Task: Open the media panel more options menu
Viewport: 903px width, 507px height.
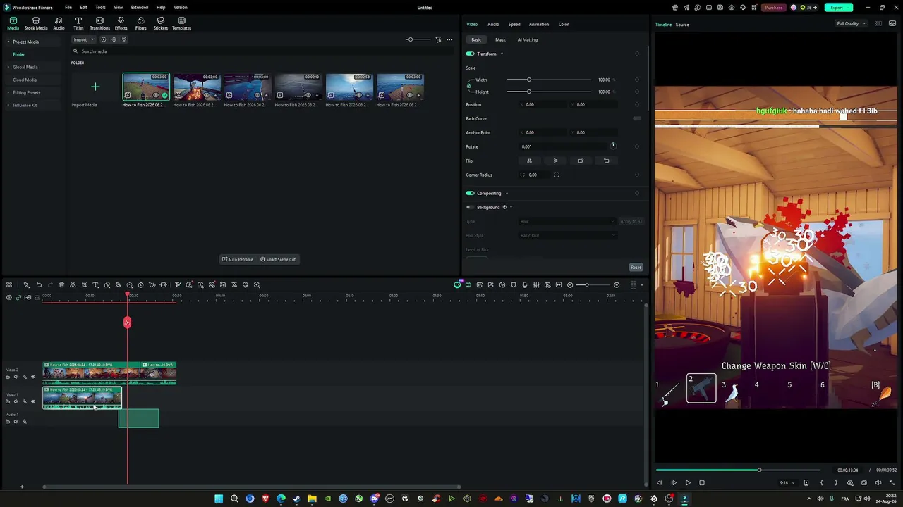Action: pos(449,39)
